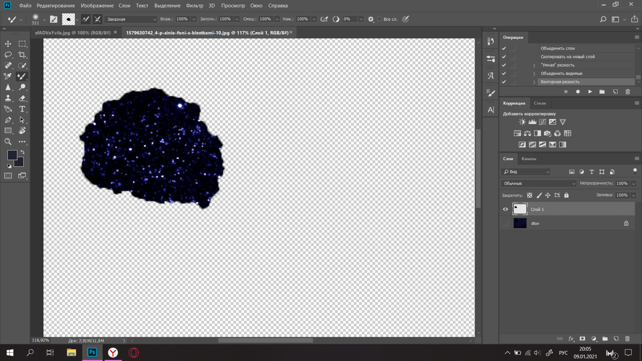Image resolution: width=642 pixels, height=361 pixels.
Task: Lock all layer attributes
Action: pyautogui.click(x=566, y=195)
